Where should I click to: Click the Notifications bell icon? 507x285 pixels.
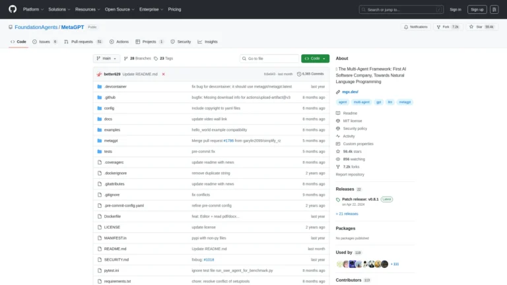point(406,27)
